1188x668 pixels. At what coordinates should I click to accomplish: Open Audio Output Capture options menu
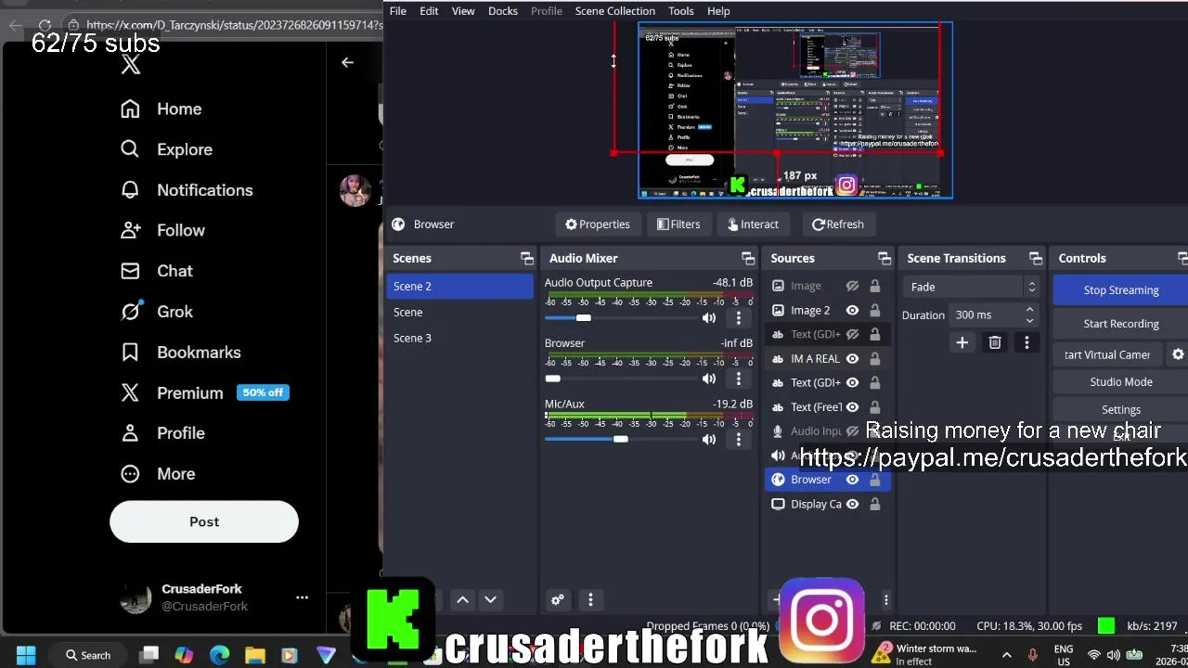pyautogui.click(x=739, y=318)
